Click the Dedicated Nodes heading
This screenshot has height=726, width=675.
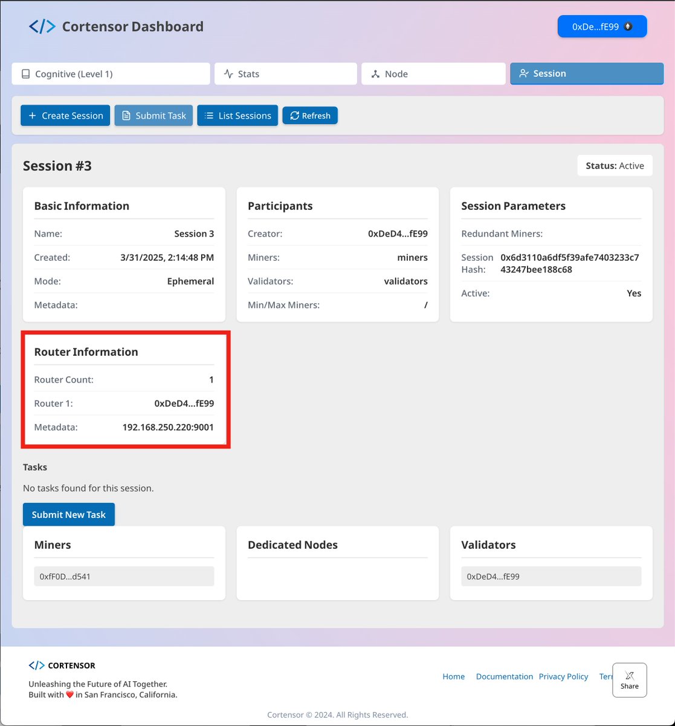click(292, 545)
